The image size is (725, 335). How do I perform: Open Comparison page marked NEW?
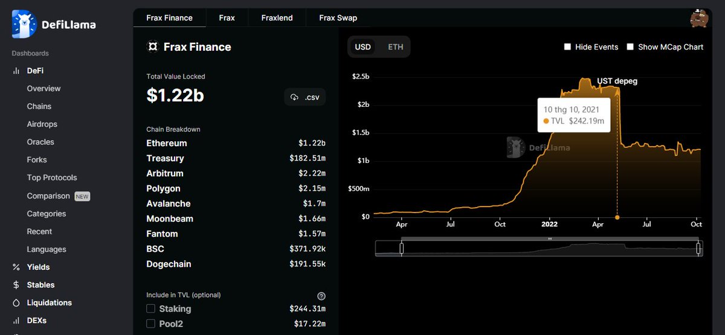point(58,196)
